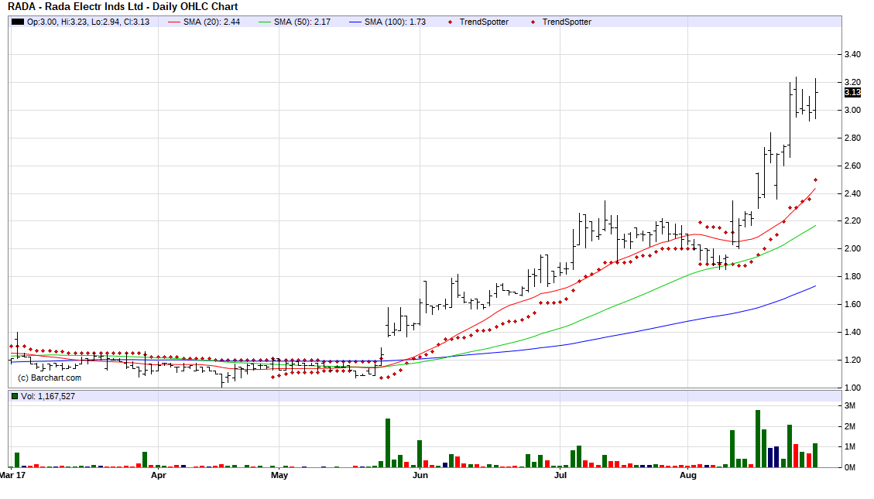
Task: Click the Jul date axis label
Action: coord(560,476)
